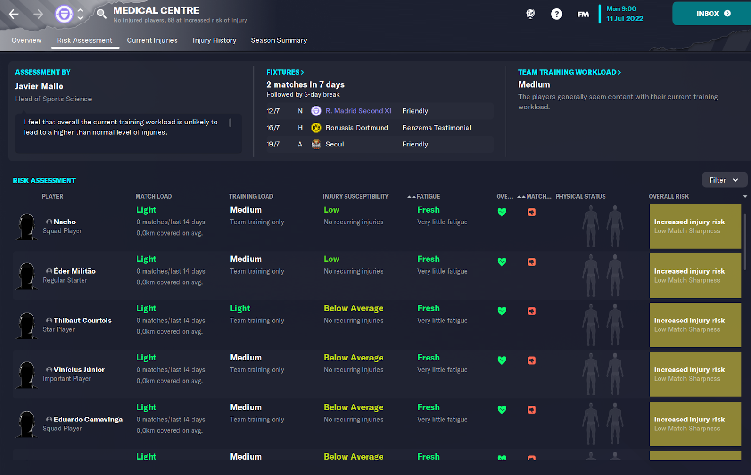The image size is (751, 475).
Task: Open Vinícius Júnior's player profile
Action: click(x=79, y=369)
